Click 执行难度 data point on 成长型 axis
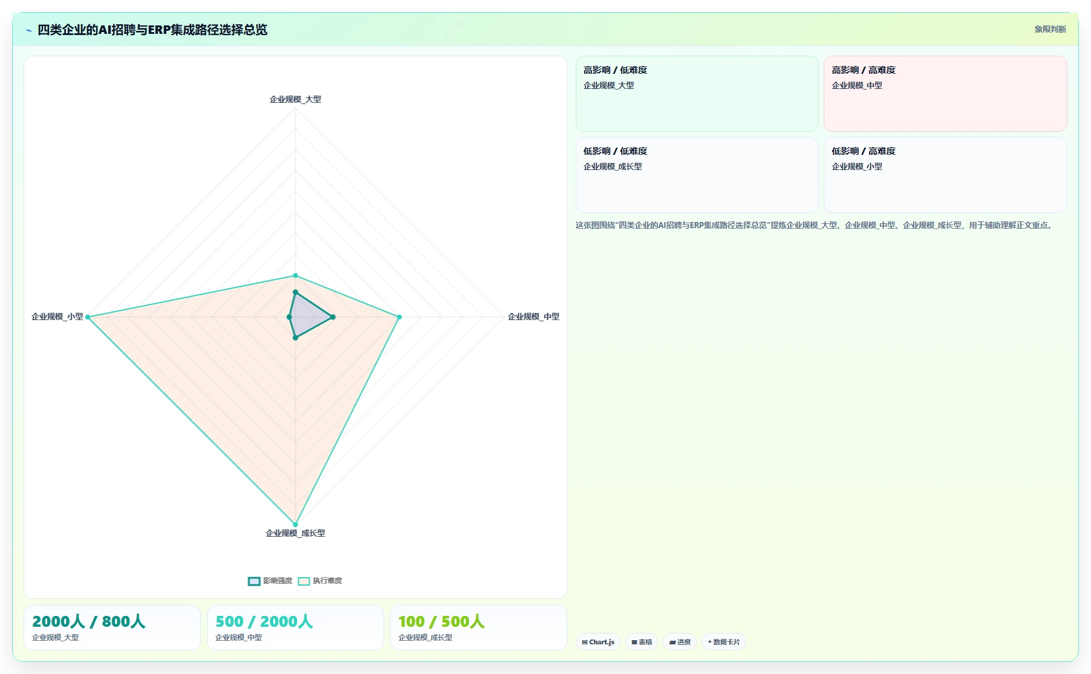 click(295, 525)
